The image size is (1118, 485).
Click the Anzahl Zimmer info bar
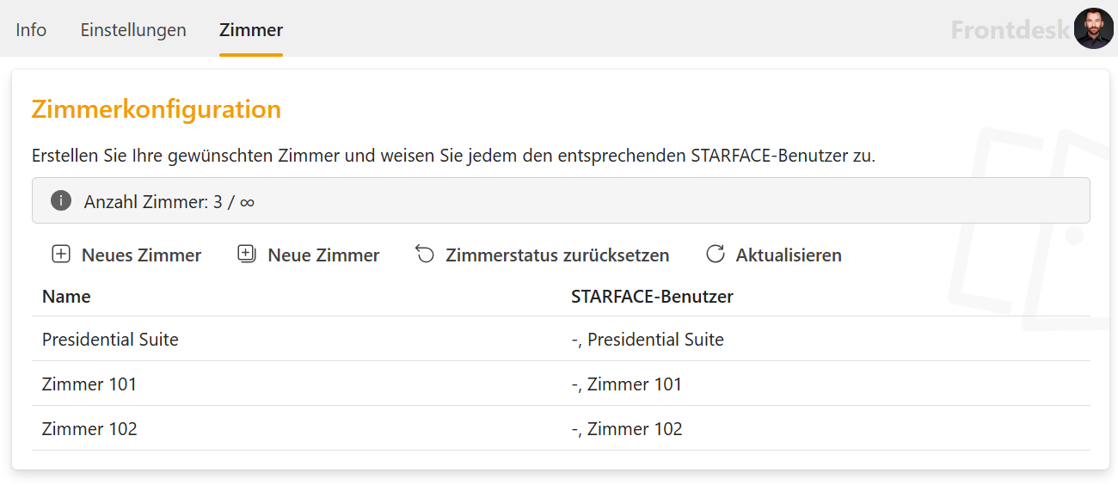(x=561, y=201)
